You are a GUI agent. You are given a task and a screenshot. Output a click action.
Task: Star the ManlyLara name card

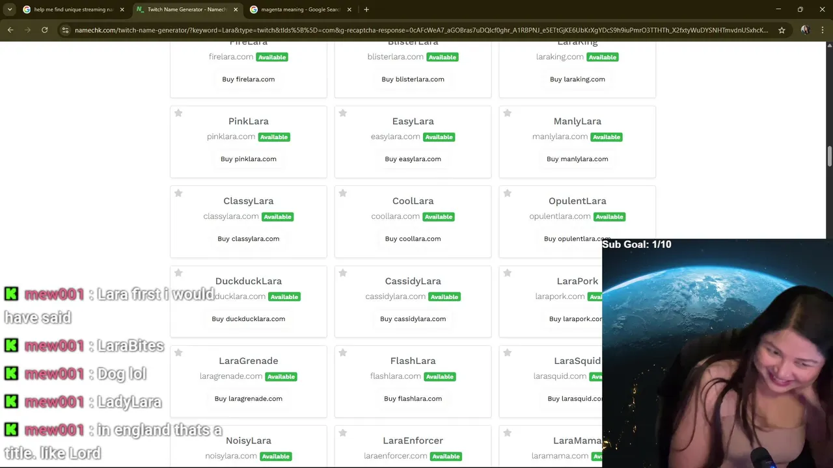tap(508, 113)
